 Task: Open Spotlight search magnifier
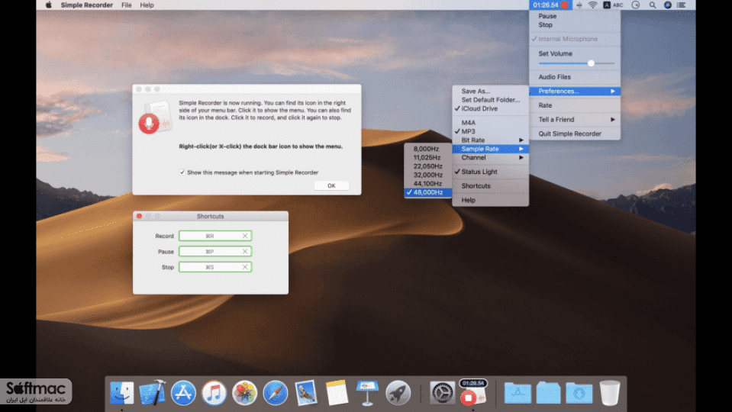point(653,5)
